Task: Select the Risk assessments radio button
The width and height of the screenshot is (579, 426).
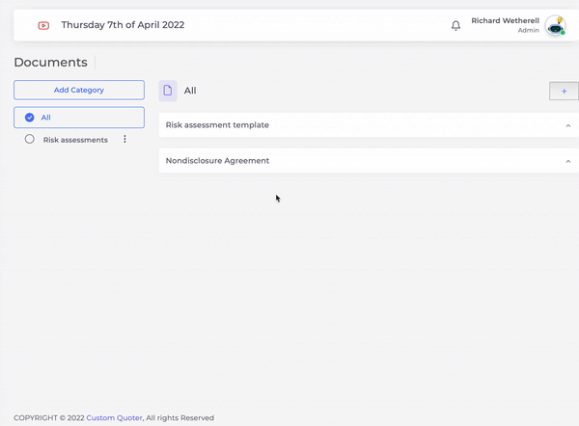Action: (30, 139)
